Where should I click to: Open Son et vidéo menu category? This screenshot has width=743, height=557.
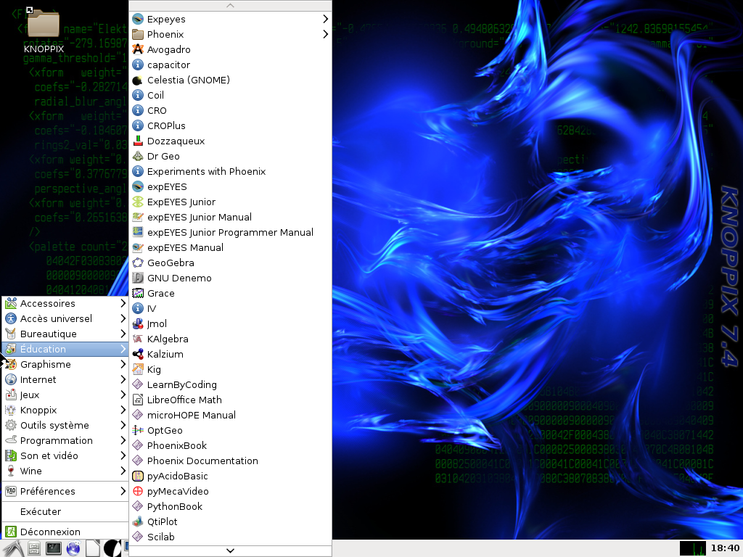coord(65,455)
